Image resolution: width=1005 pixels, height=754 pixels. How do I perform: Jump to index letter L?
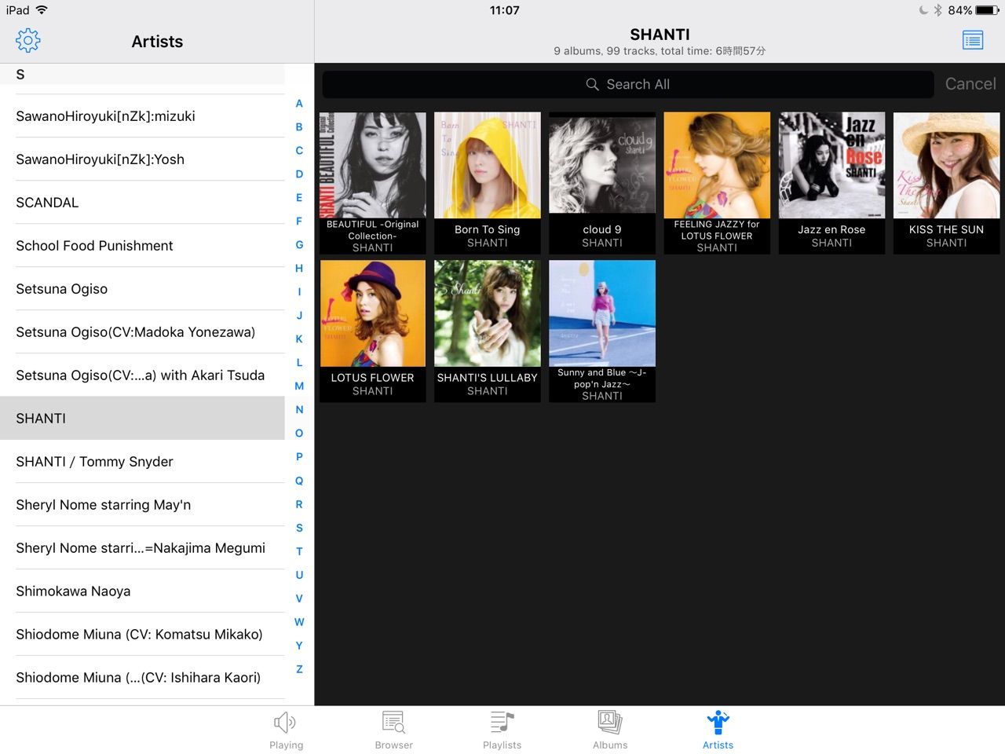(x=299, y=363)
